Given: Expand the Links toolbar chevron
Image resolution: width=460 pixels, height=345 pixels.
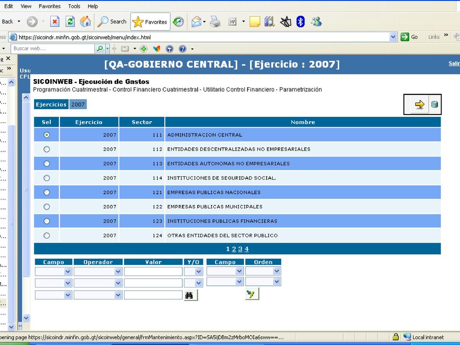Looking at the screenshot, I should 446,35.
